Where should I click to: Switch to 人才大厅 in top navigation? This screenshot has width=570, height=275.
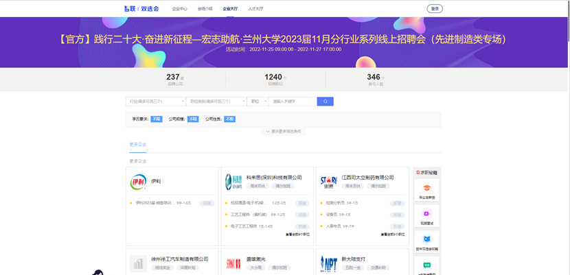tap(255, 9)
